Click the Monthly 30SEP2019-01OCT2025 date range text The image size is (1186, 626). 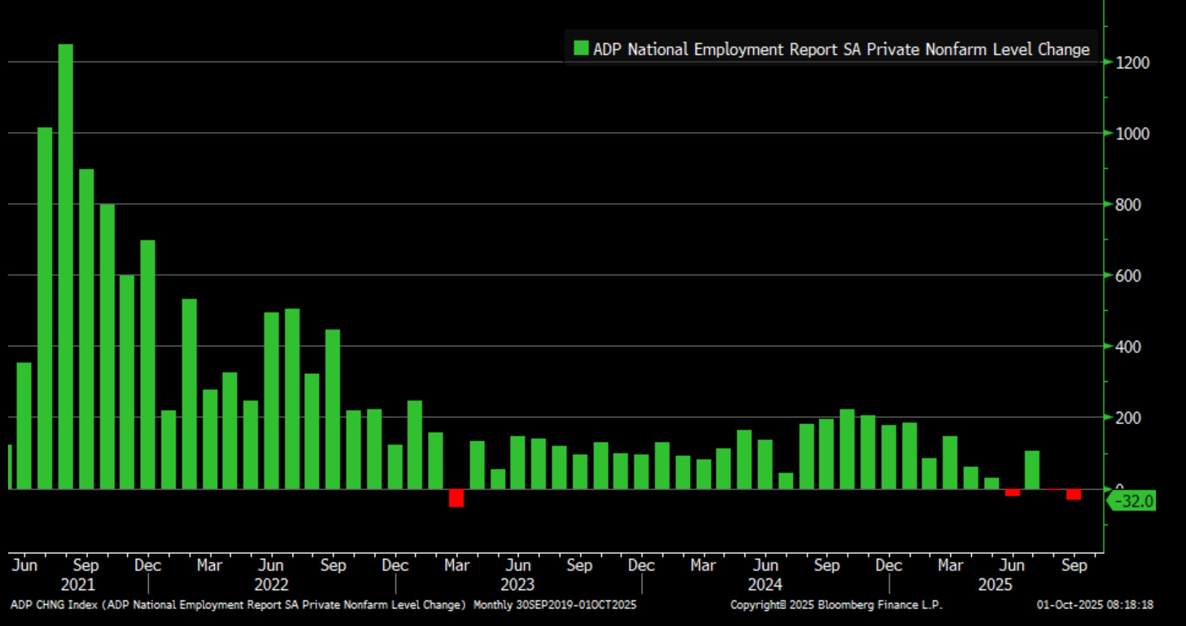[555, 605]
